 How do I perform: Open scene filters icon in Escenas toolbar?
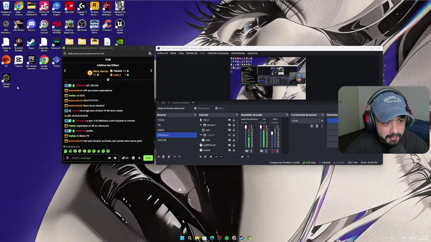[x=169, y=157]
